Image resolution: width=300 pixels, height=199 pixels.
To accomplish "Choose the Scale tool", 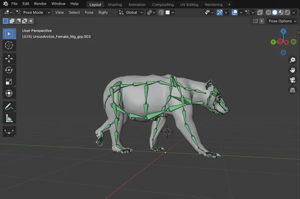I will tap(9, 82).
